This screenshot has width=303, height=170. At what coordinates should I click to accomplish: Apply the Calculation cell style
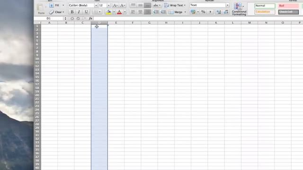[265, 12]
